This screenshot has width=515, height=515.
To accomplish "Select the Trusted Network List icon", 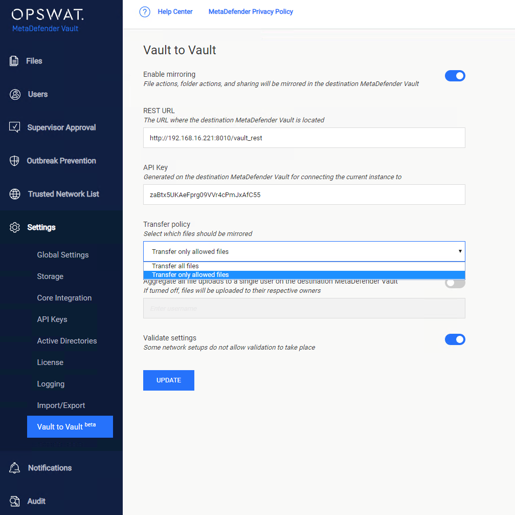I will [15, 194].
